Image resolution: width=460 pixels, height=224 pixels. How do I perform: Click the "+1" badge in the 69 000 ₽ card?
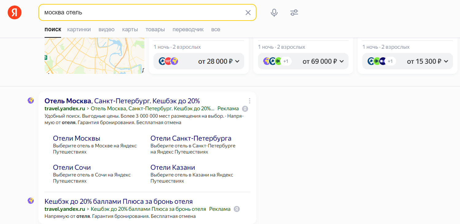[x=286, y=61]
